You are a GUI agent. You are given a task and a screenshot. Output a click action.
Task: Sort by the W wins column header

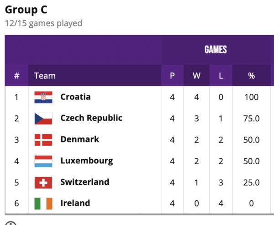click(196, 76)
